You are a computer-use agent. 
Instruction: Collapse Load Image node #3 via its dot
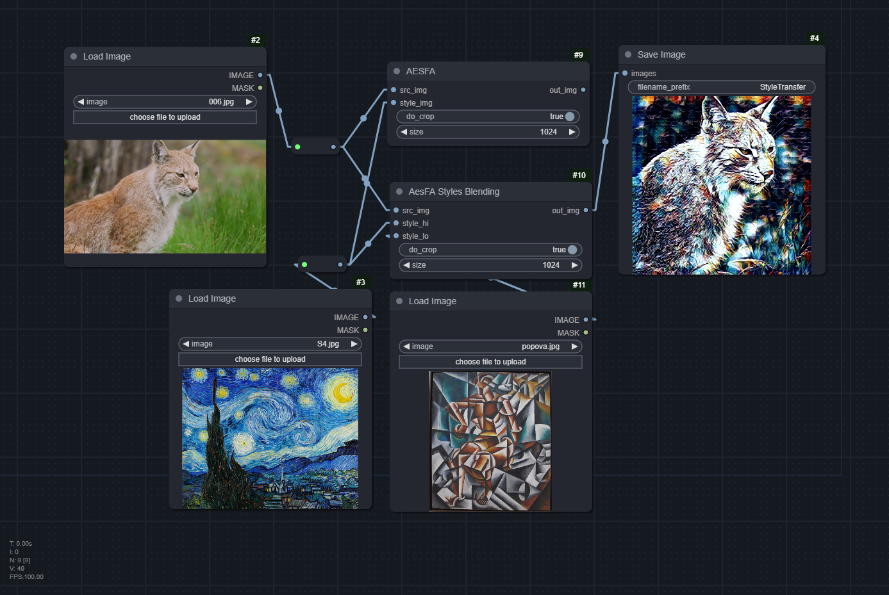pos(179,298)
